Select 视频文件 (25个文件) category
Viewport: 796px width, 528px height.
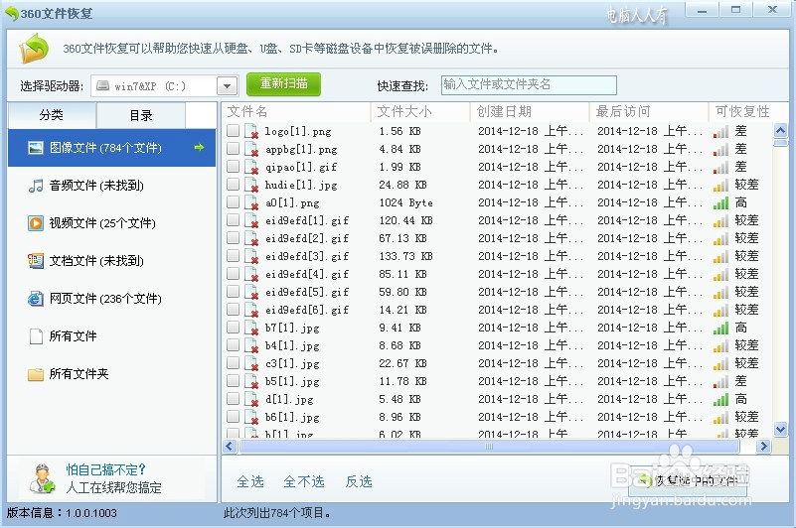pos(111,223)
